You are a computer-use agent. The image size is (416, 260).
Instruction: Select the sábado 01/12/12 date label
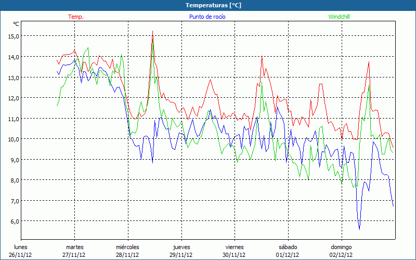288,251
